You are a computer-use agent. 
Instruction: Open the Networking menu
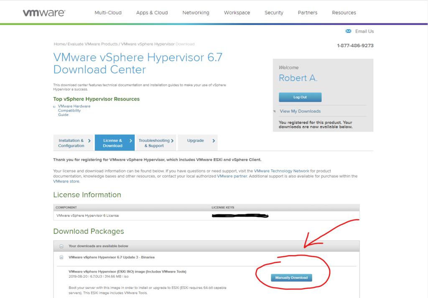[196, 13]
